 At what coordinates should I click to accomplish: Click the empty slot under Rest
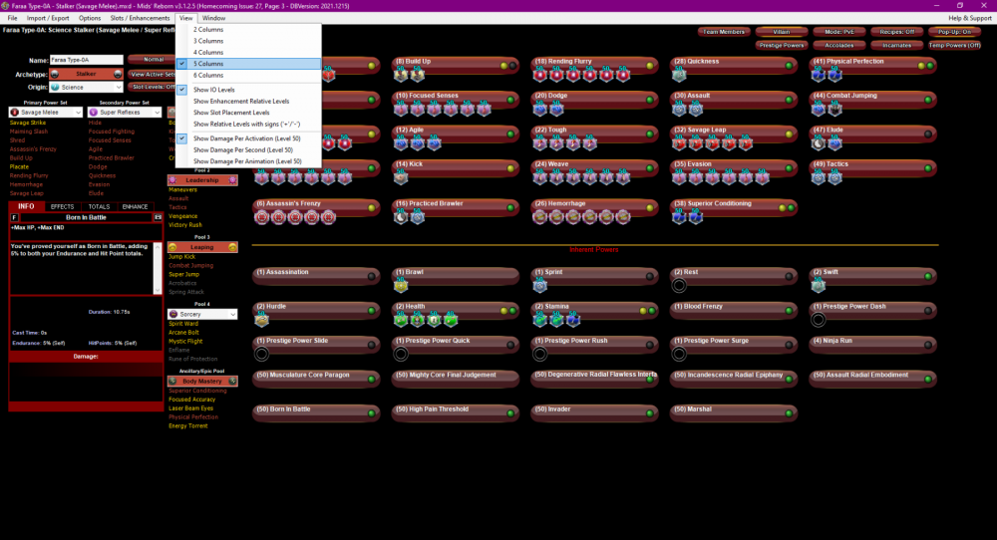[679, 285]
